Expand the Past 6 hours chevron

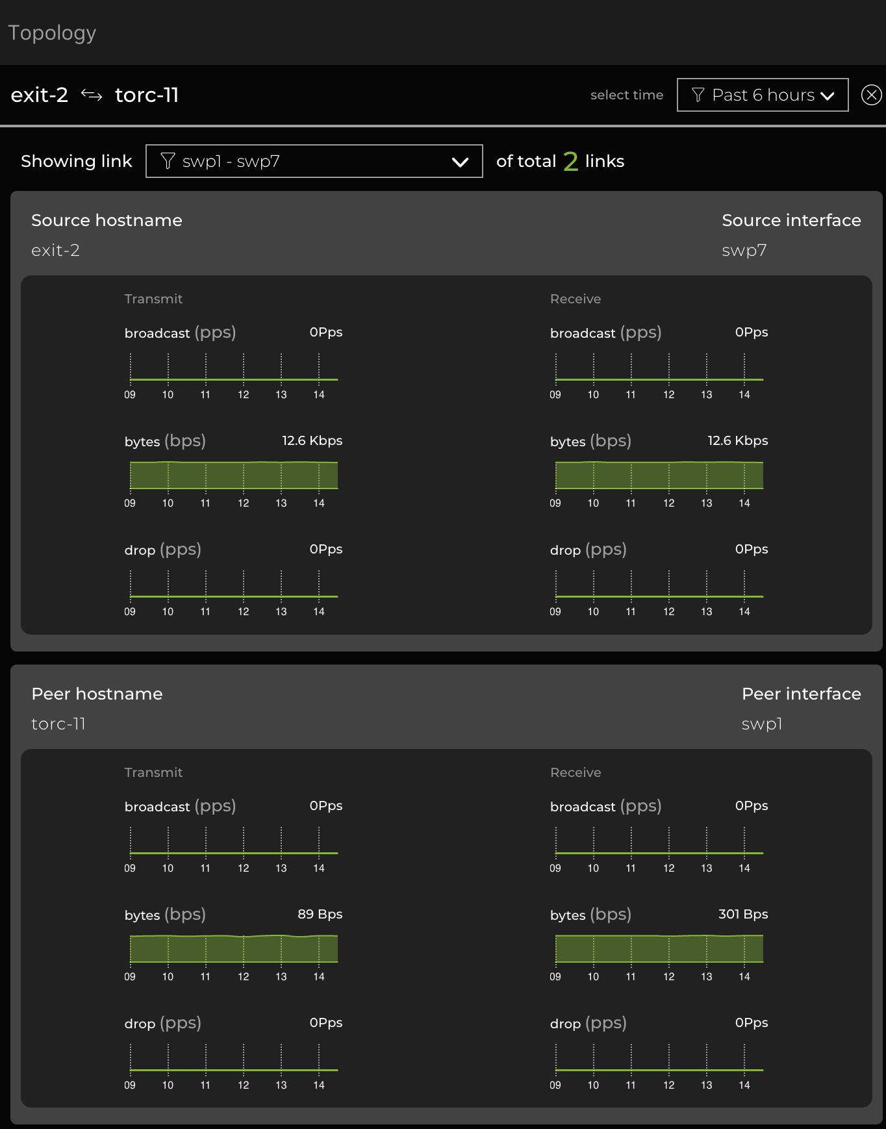(x=827, y=96)
